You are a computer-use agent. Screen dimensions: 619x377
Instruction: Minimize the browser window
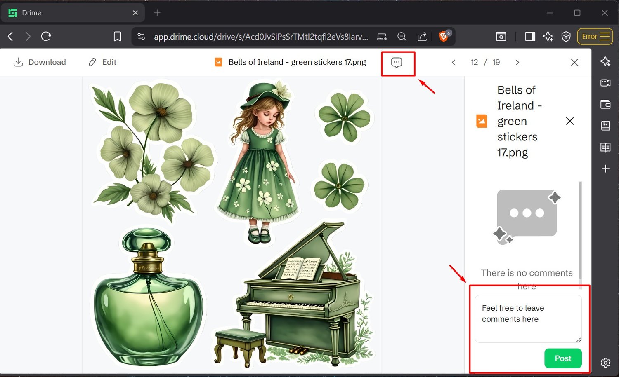550,13
